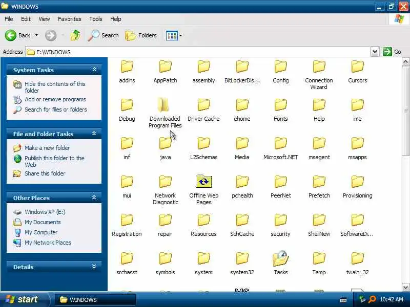This screenshot has height=307, width=410.
Task: Click the scrollbar down arrow
Action: tap(405, 287)
